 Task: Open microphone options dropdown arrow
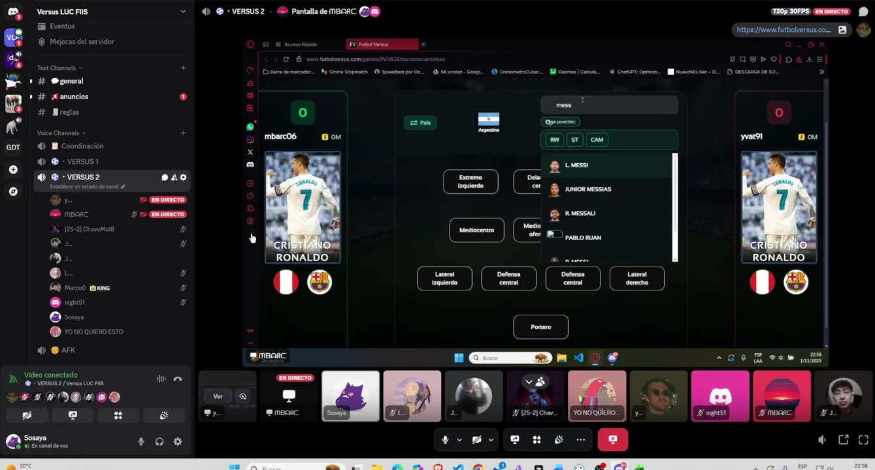click(x=459, y=440)
